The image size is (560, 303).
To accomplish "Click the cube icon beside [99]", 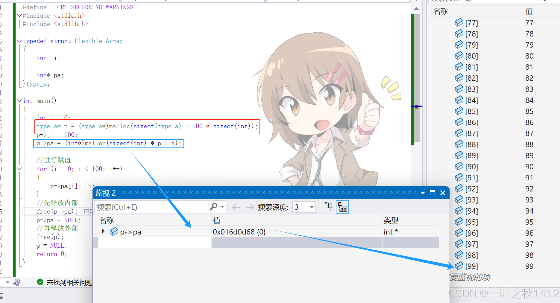I will 459,266.
